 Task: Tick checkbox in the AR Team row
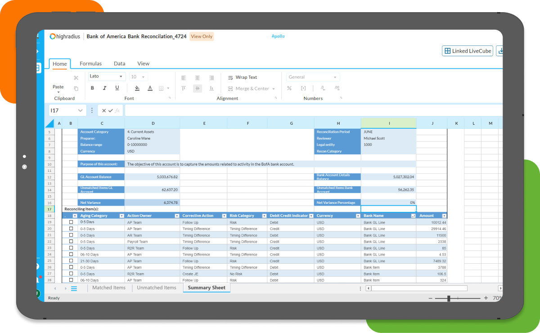tap(71, 235)
